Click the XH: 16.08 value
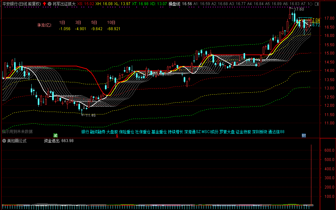 104,4
